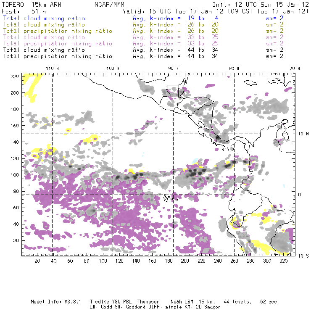311x311 pixels.
Task: Click the '62 sec' time step text
Action: point(269,302)
